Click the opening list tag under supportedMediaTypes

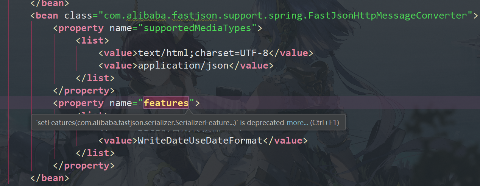[92, 41]
